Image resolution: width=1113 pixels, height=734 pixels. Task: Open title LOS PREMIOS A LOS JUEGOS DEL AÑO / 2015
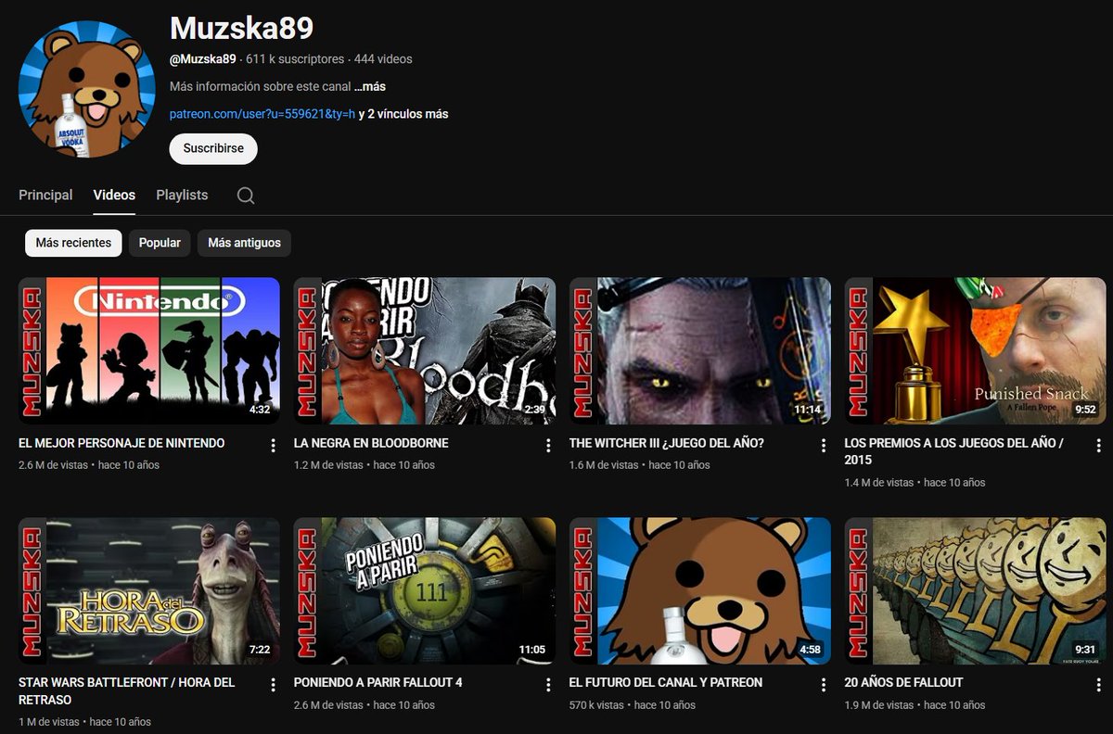954,451
